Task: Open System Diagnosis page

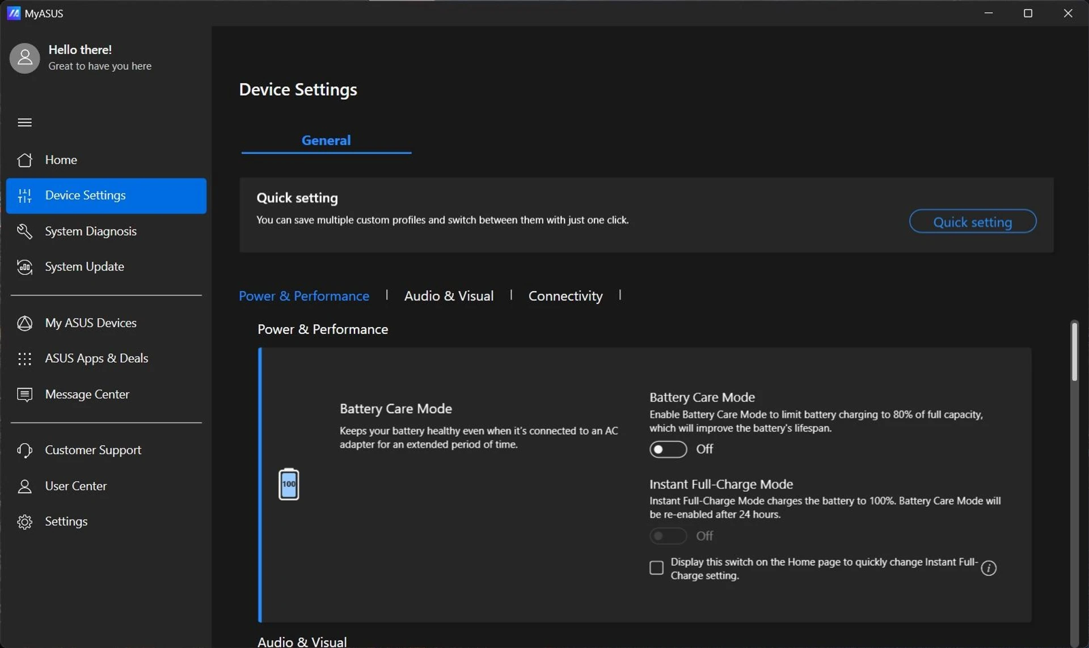Action: click(106, 231)
